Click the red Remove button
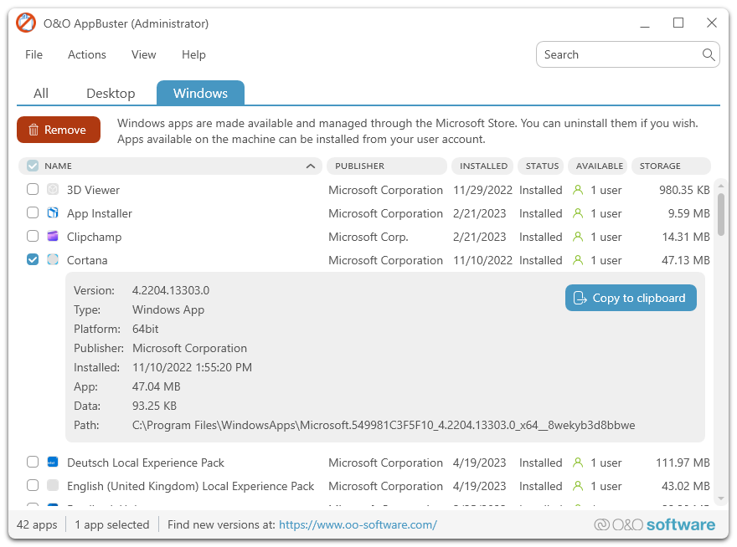737x547 pixels. pos(59,130)
